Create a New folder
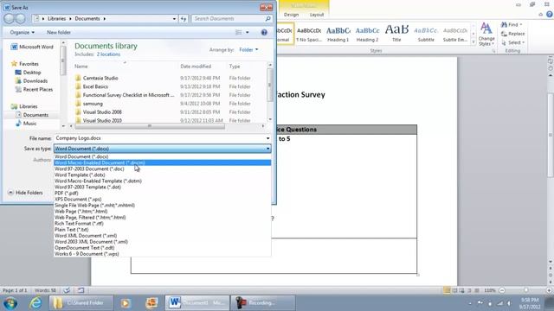554x311 pixels. pos(59,32)
